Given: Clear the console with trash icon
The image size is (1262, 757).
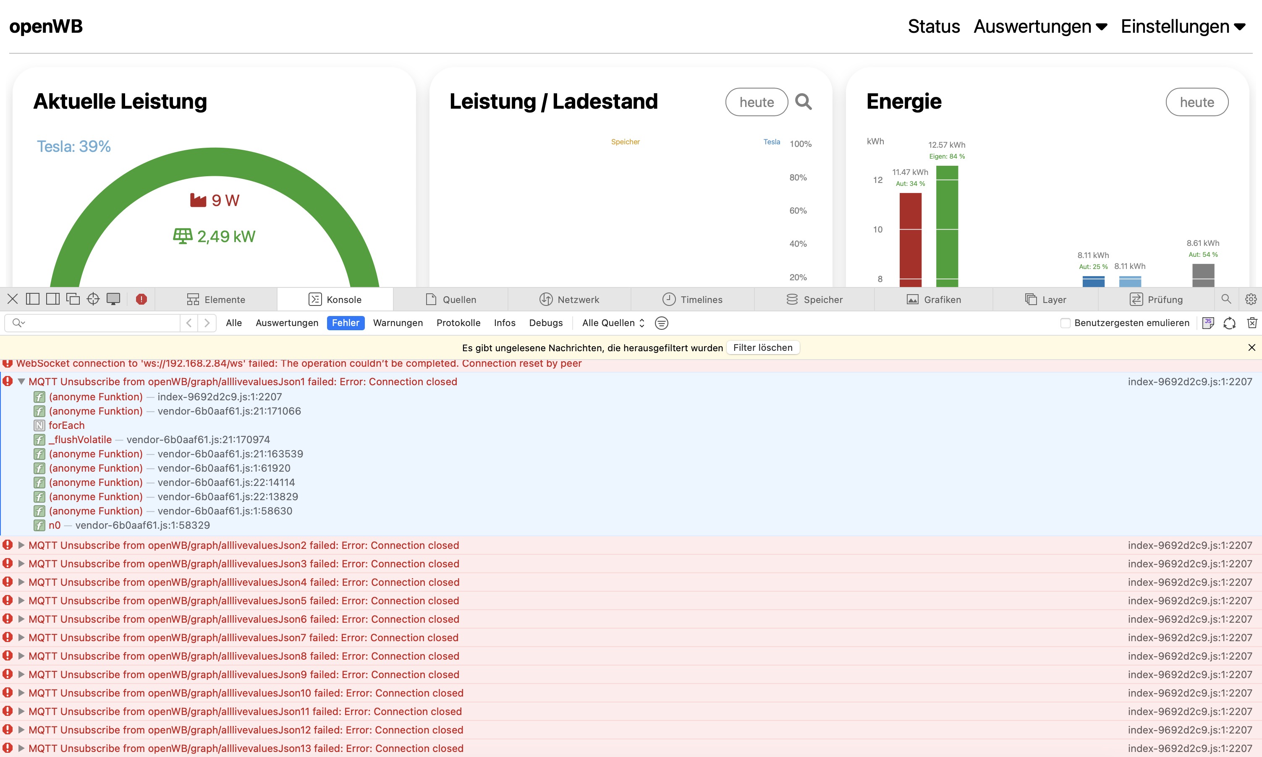Looking at the screenshot, I should 1252,323.
